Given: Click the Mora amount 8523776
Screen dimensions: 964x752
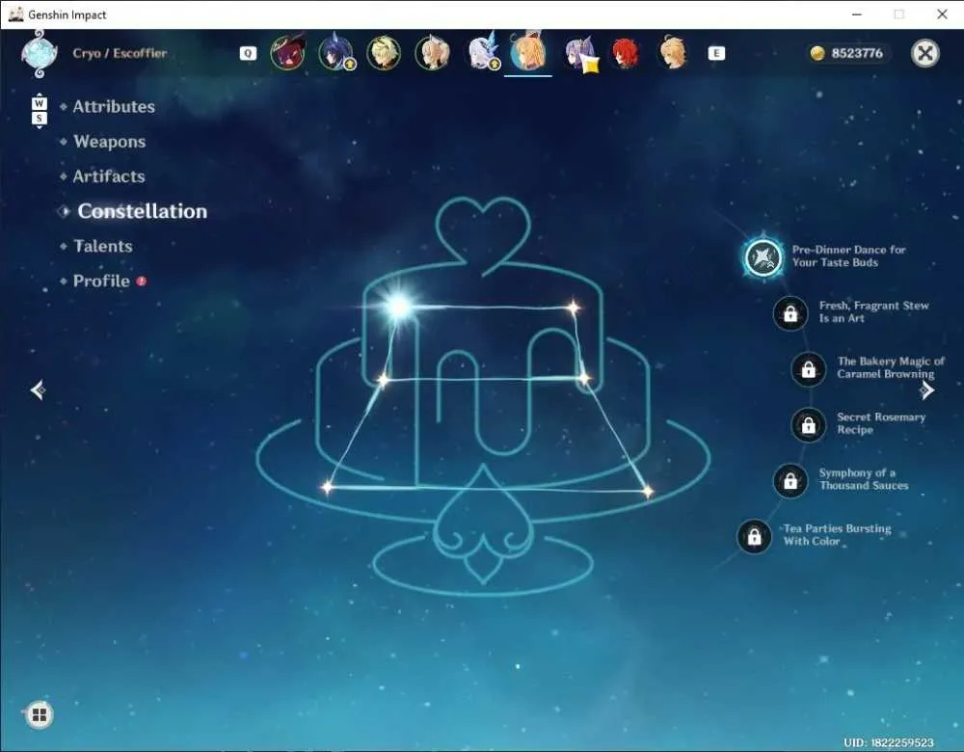Looking at the screenshot, I should 857,53.
